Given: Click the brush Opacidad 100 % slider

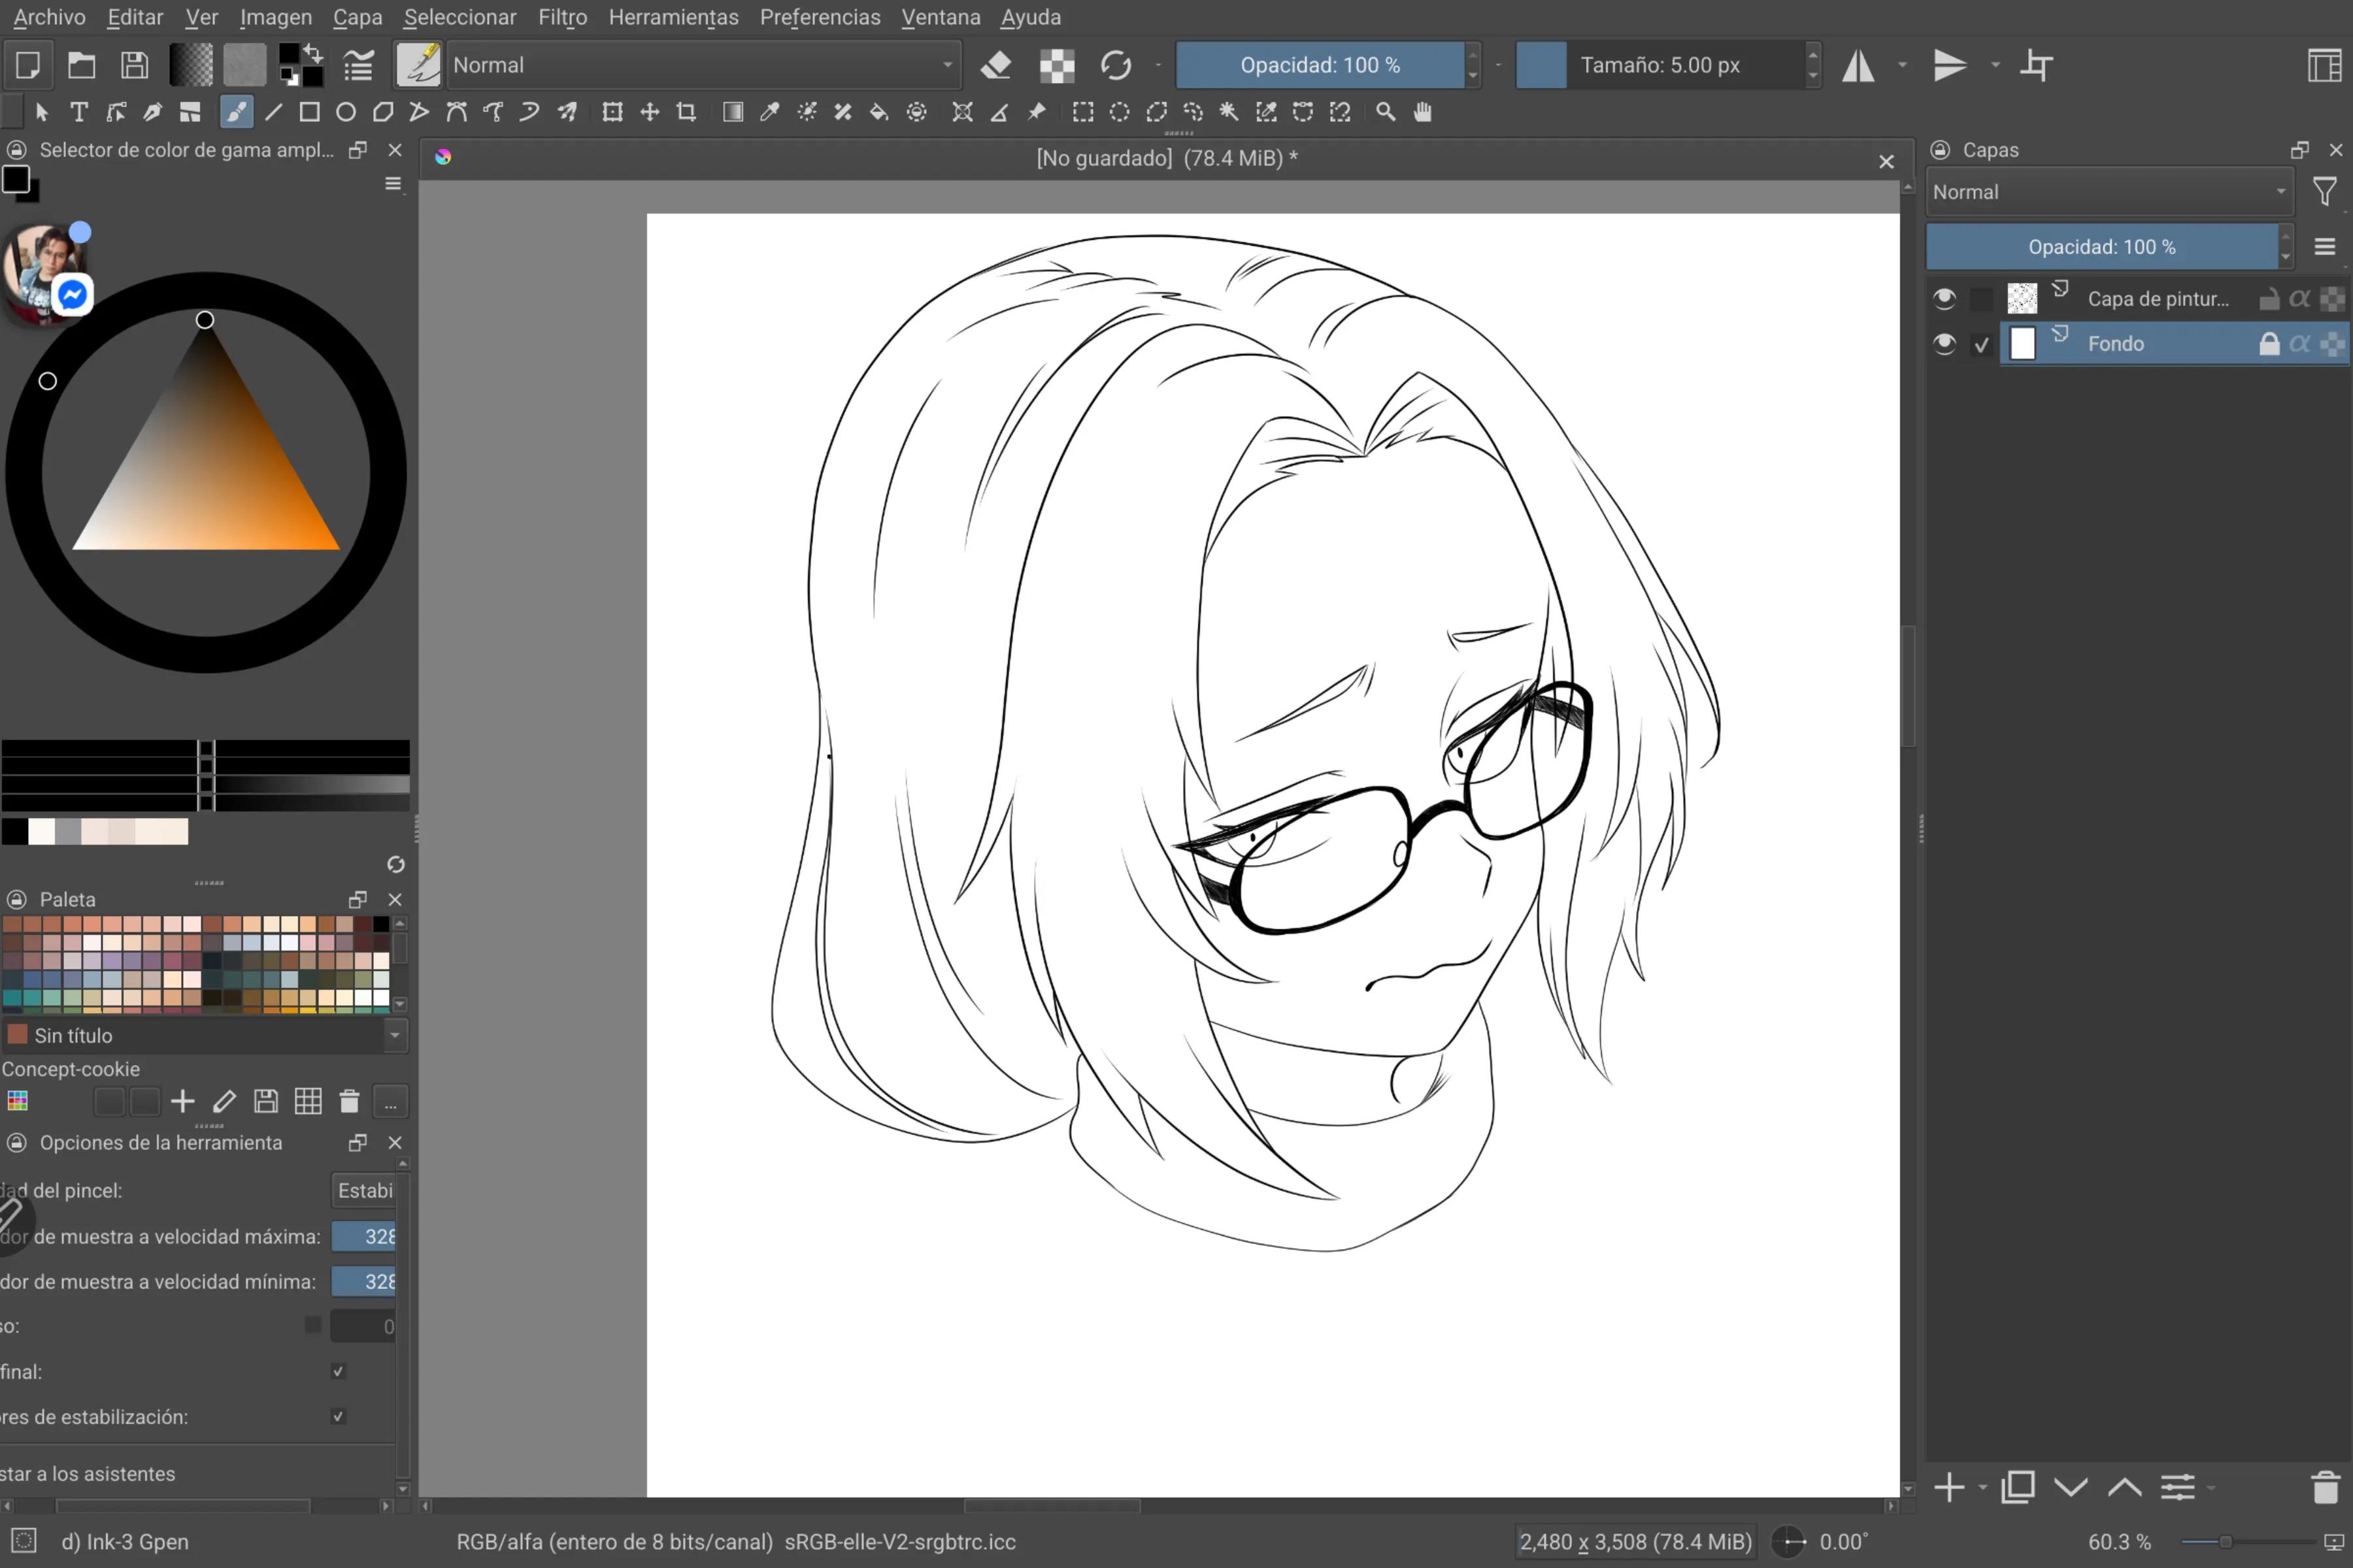Looking at the screenshot, I should 1320,65.
